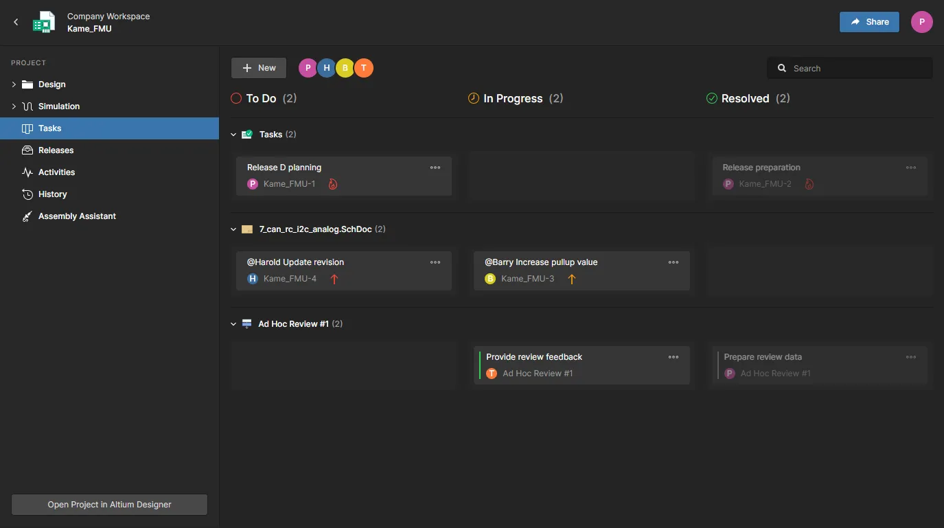Collapse the Ad Hoc Review #1 group
Image resolution: width=944 pixels, height=528 pixels.
pyautogui.click(x=233, y=324)
